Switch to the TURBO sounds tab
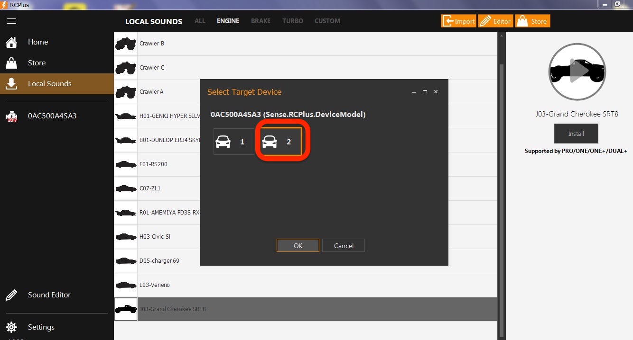 292,21
